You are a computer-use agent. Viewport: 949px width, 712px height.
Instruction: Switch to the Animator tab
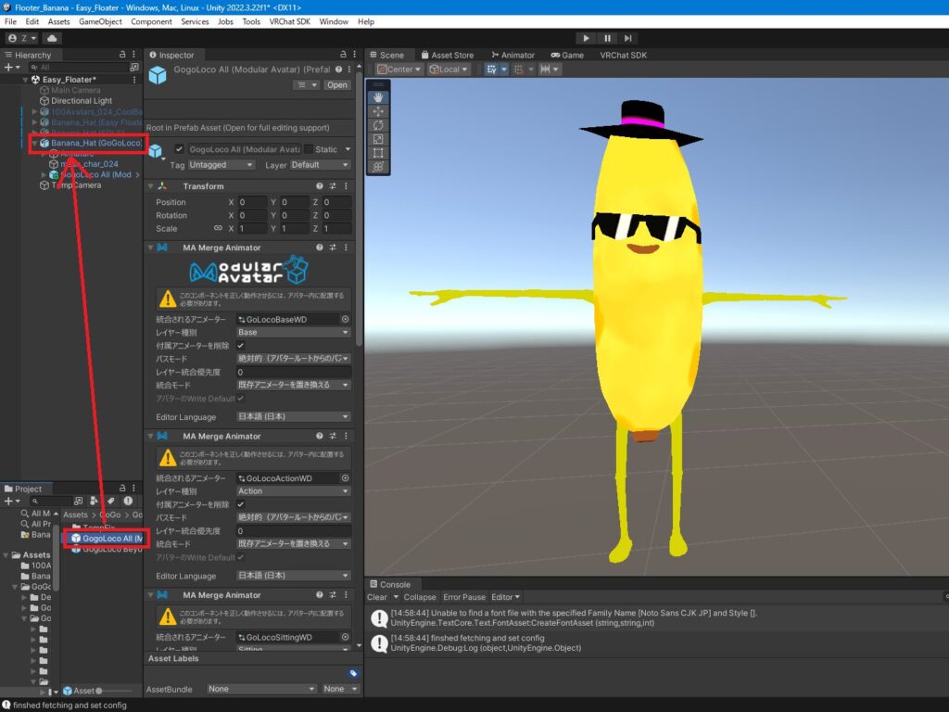pos(512,55)
